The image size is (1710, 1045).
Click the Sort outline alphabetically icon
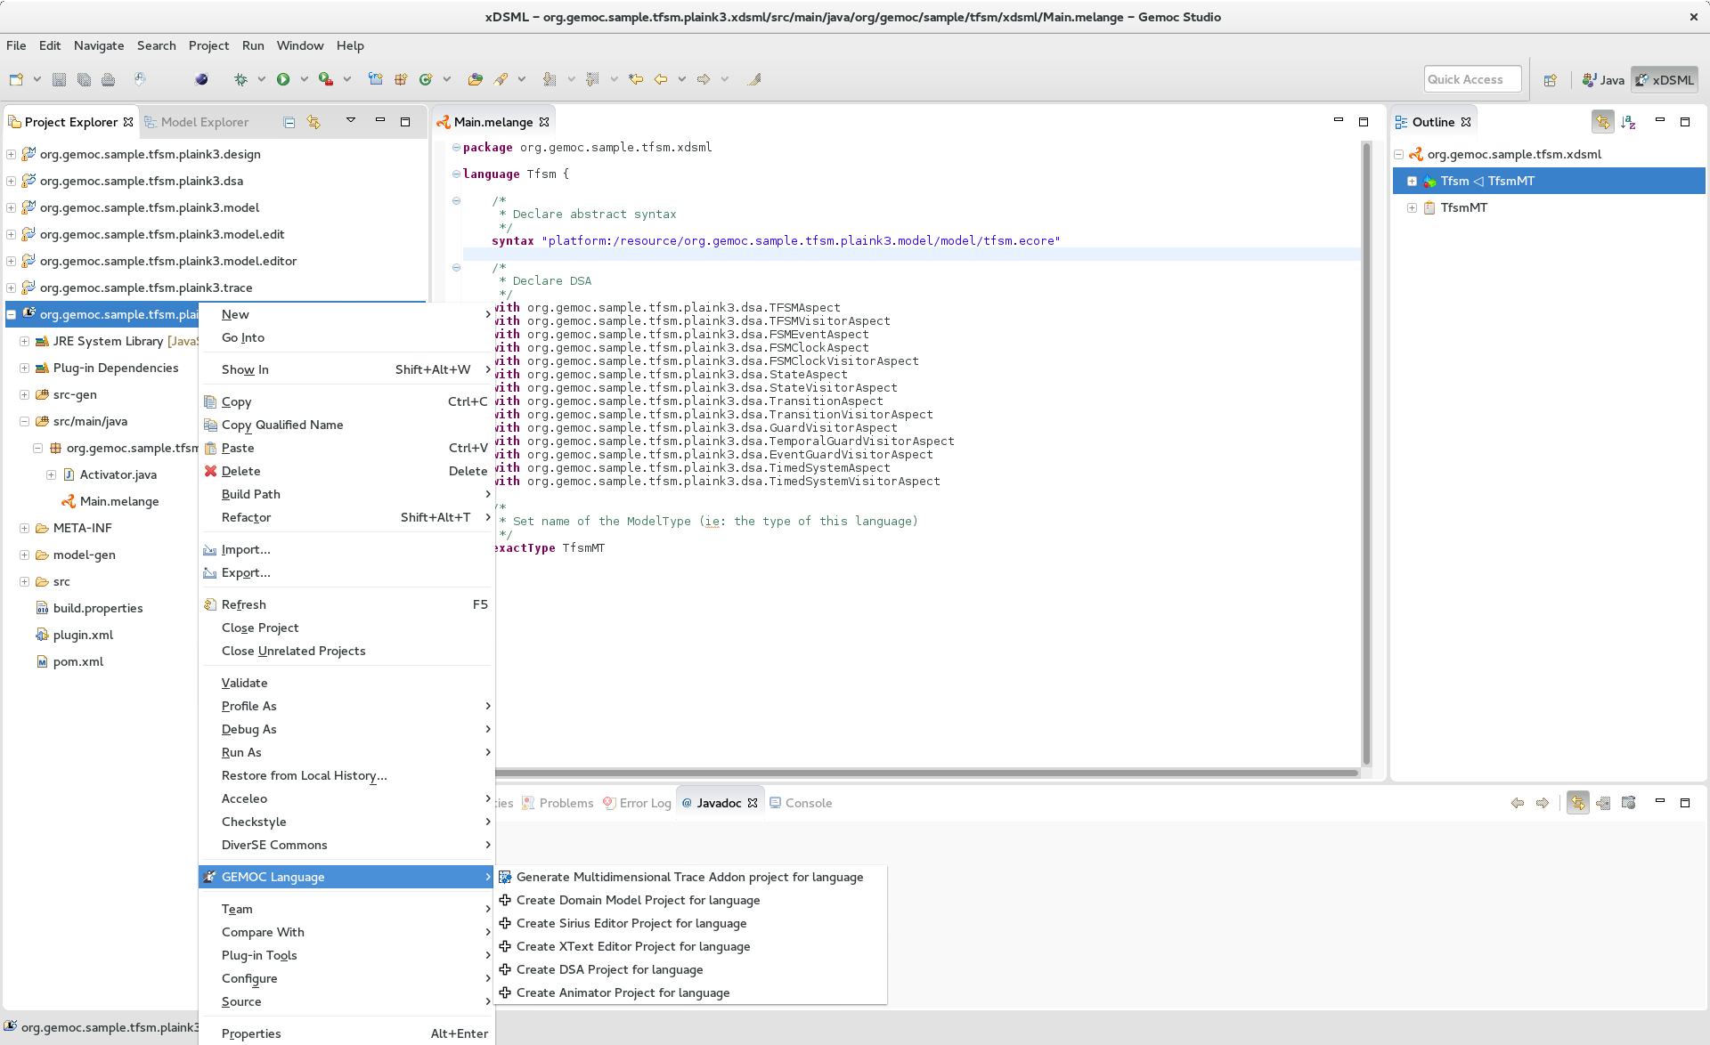[1628, 122]
